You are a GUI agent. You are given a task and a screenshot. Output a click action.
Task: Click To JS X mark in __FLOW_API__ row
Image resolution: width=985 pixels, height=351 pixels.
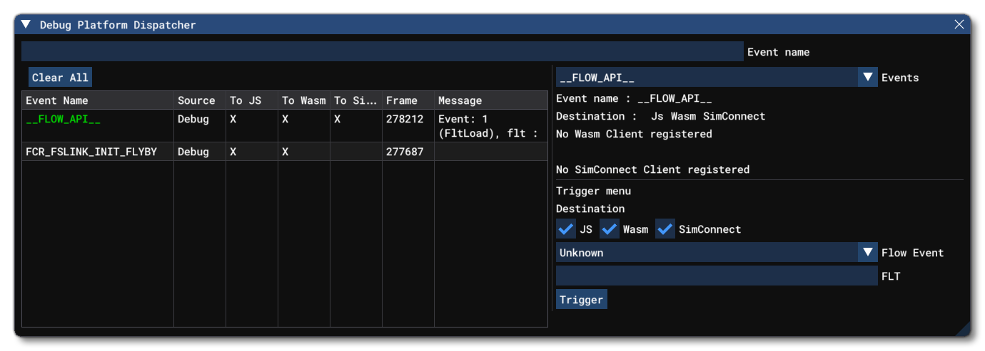[233, 119]
